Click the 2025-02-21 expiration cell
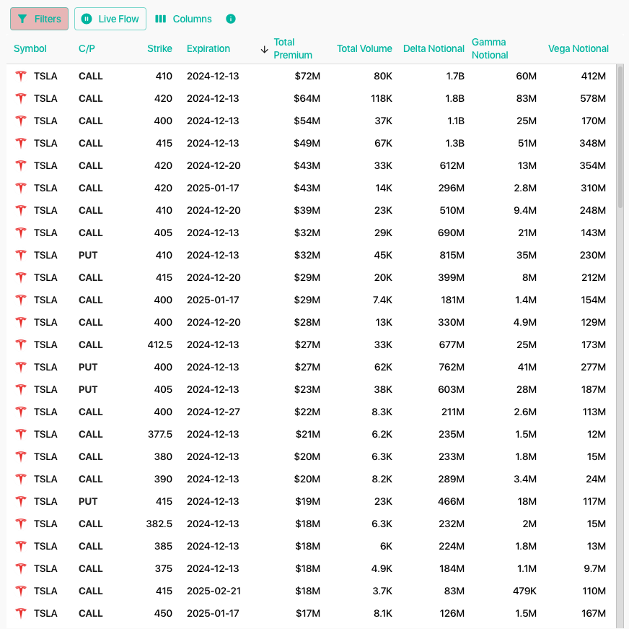Screen dimensions: 629x629 (214, 591)
